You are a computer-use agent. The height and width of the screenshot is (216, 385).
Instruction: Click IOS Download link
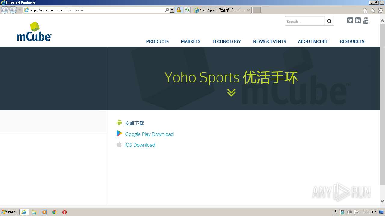click(140, 145)
